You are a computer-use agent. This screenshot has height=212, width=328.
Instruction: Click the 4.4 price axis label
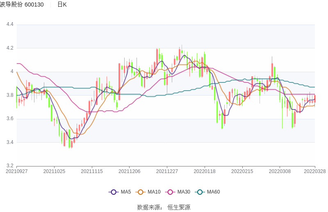pyautogui.click(x=10, y=25)
